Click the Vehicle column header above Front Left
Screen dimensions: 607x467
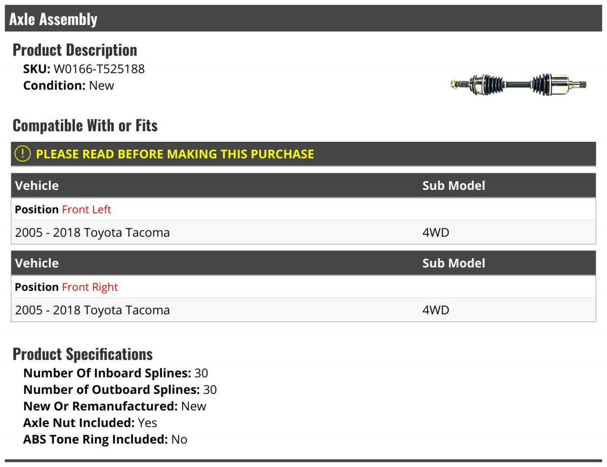tap(37, 185)
